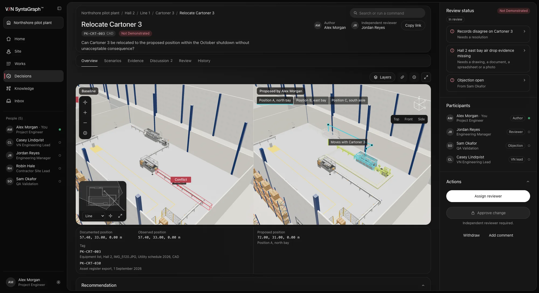Open the Line dropdown in minimap
The width and height of the screenshot is (539, 293).
pos(94,216)
